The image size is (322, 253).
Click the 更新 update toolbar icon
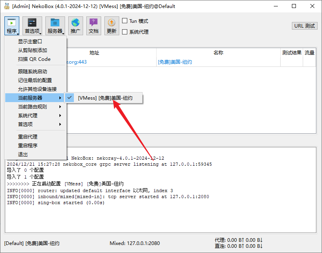pos(112,26)
